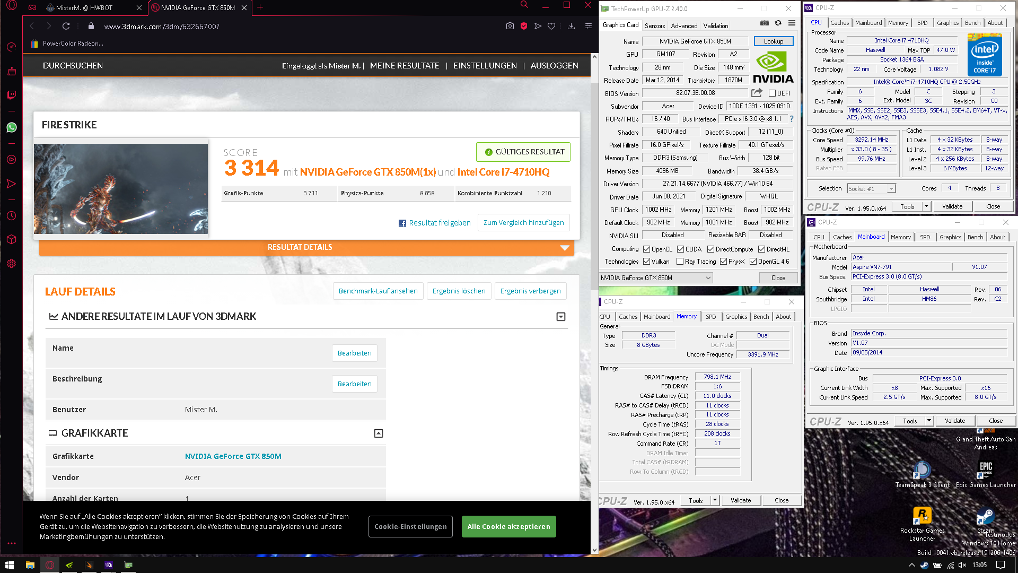
Task: Click Opera GX taskbar icon
Action: (x=50, y=565)
